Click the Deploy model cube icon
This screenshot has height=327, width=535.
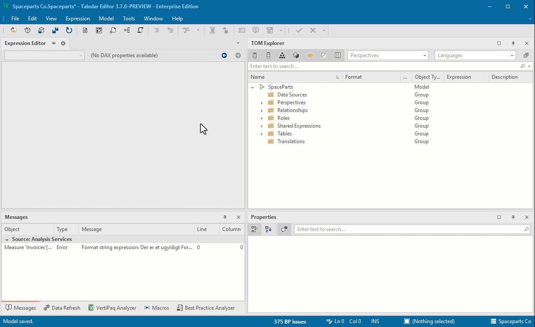tap(41, 30)
